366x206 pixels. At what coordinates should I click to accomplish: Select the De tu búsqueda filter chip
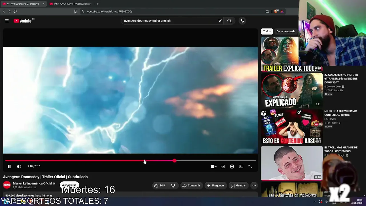286,31
